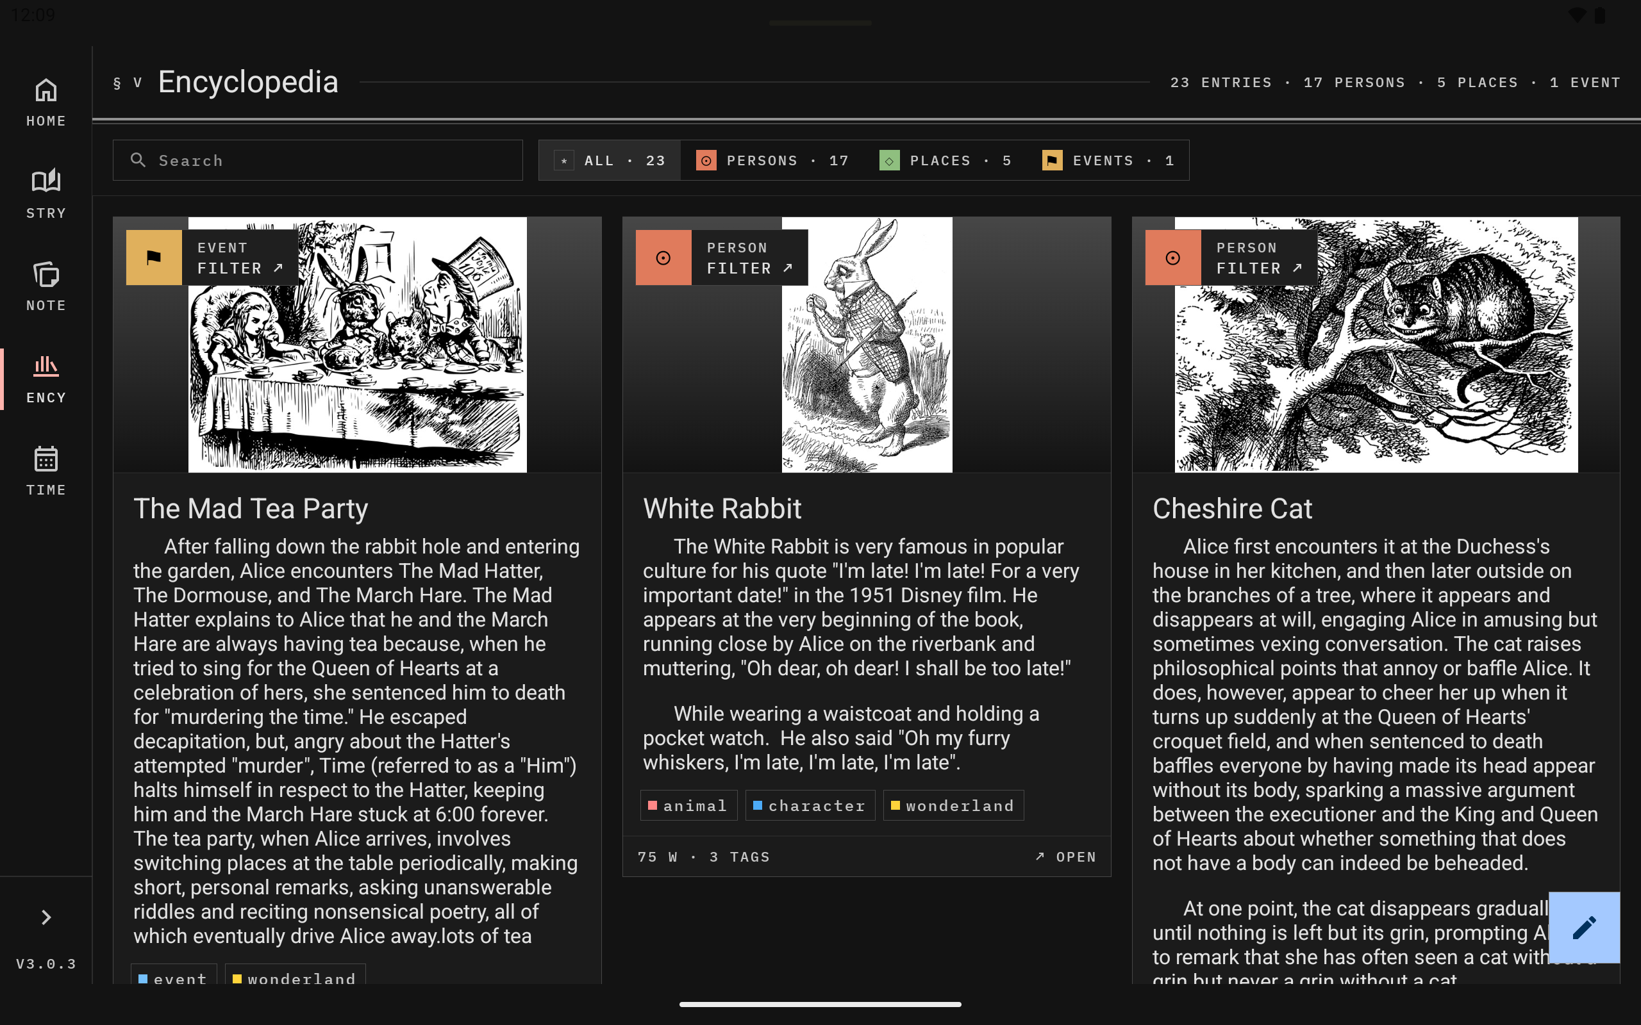Click the '1 EVENT' count in header
Screen dimensions: 1641x1025
coord(1585,83)
